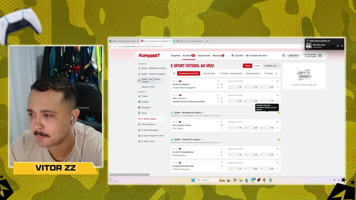The width and height of the screenshot is (356, 200).
Task: Select the Todos filter button
Action: [x=248, y=66]
